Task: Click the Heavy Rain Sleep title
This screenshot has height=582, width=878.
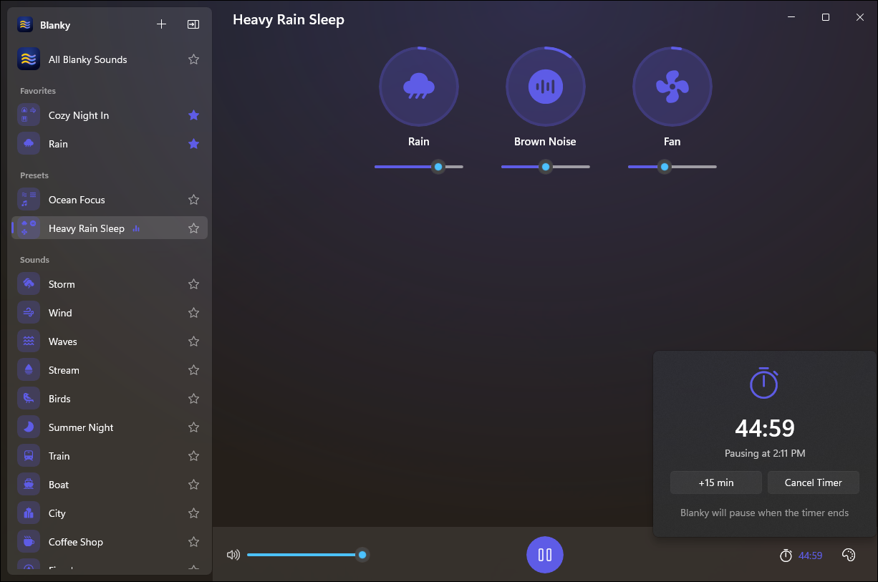Action: click(289, 20)
